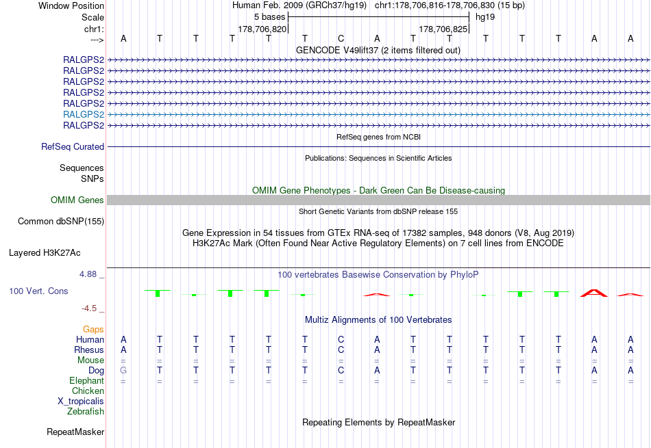This screenshot has height=448, width=651.
Task: Click the Gaps label in Multiz track
Action: point(93,329)
